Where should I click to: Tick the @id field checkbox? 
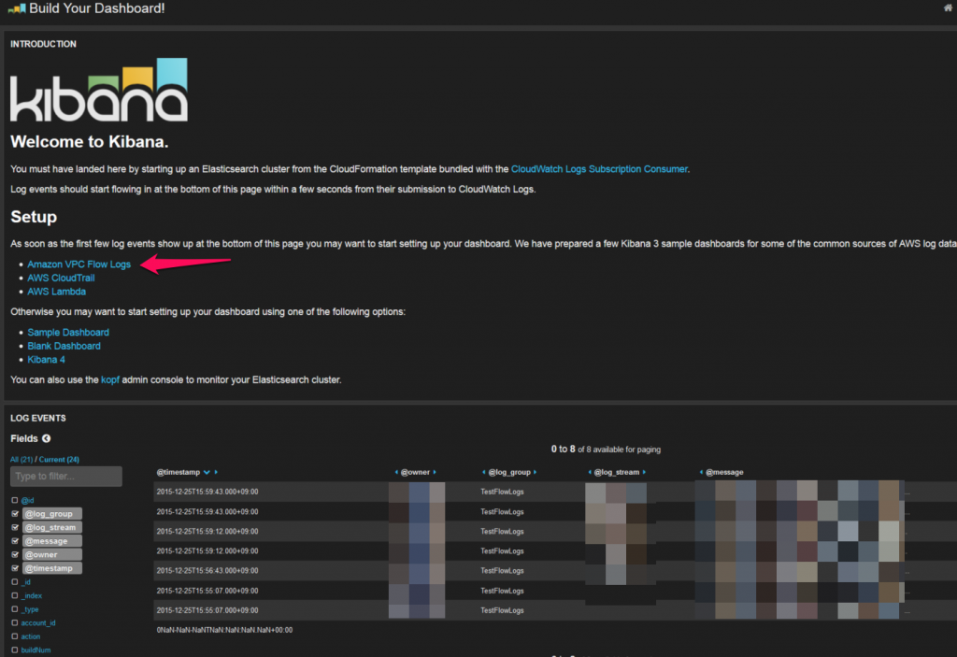point(15,500)
